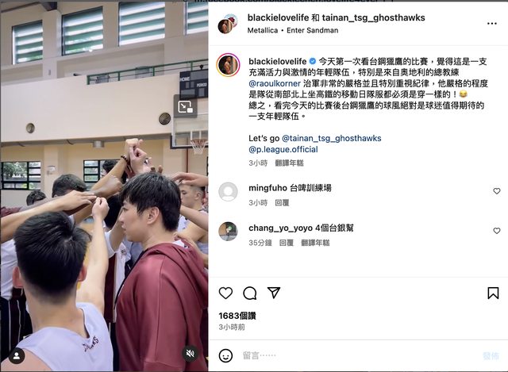The image size is (508, 372).
Task: Open Metallica Enter Sandman audio link
Action: point(293,30)
